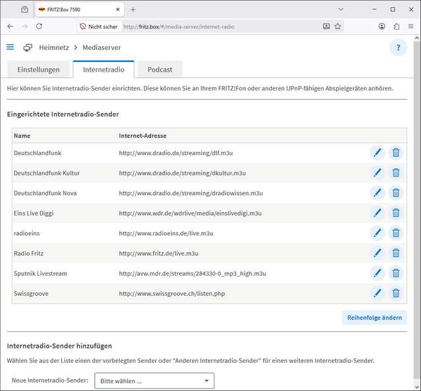Select the Internetradio tab
This screenshot has width=421, height=391.
click(x=103, y=70)
